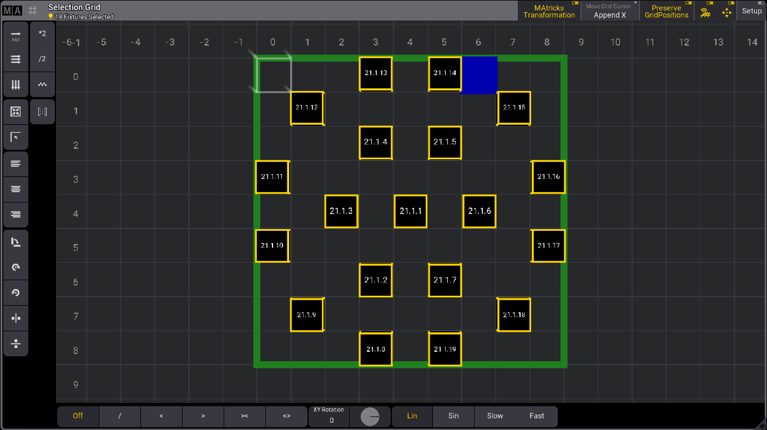Click the <> wings mode button

click(x=286, y=416)
